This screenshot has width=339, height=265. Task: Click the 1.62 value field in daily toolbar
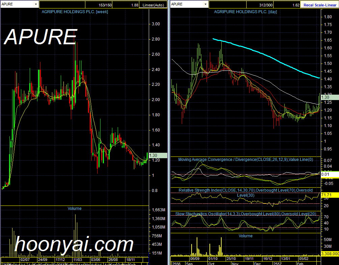click(287, 5)
